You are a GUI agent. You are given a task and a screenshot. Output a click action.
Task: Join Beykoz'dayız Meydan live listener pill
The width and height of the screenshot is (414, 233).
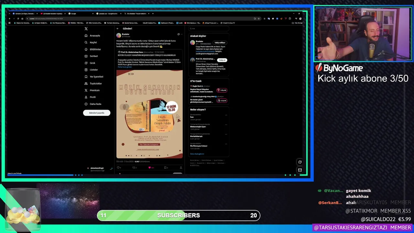click(x=222, y=90)
